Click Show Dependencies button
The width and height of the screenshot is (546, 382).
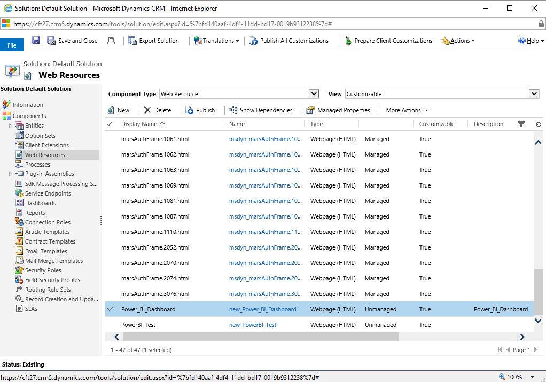pyautogui.click(x=261, y=110)
